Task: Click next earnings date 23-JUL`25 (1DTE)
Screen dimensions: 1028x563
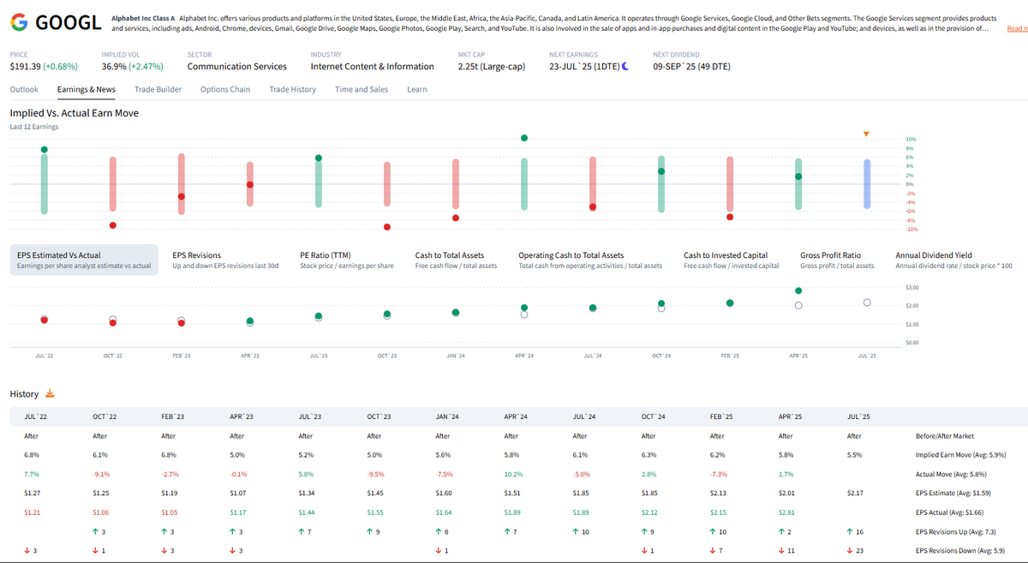Action: coord(584,66)
